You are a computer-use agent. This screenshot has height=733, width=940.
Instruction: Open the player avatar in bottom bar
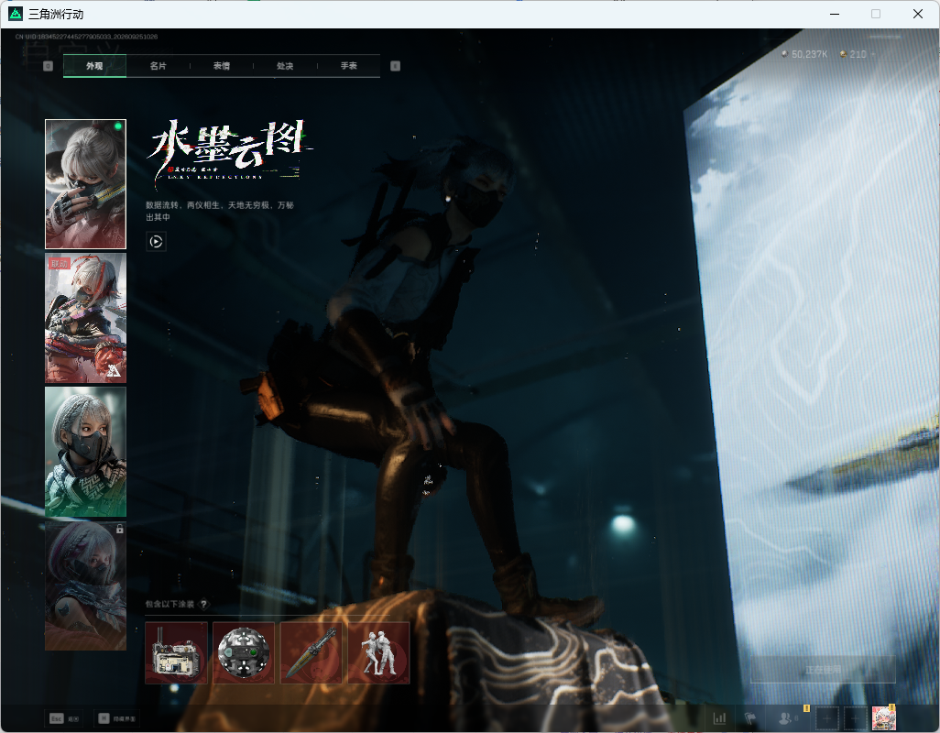click(883, 717)
